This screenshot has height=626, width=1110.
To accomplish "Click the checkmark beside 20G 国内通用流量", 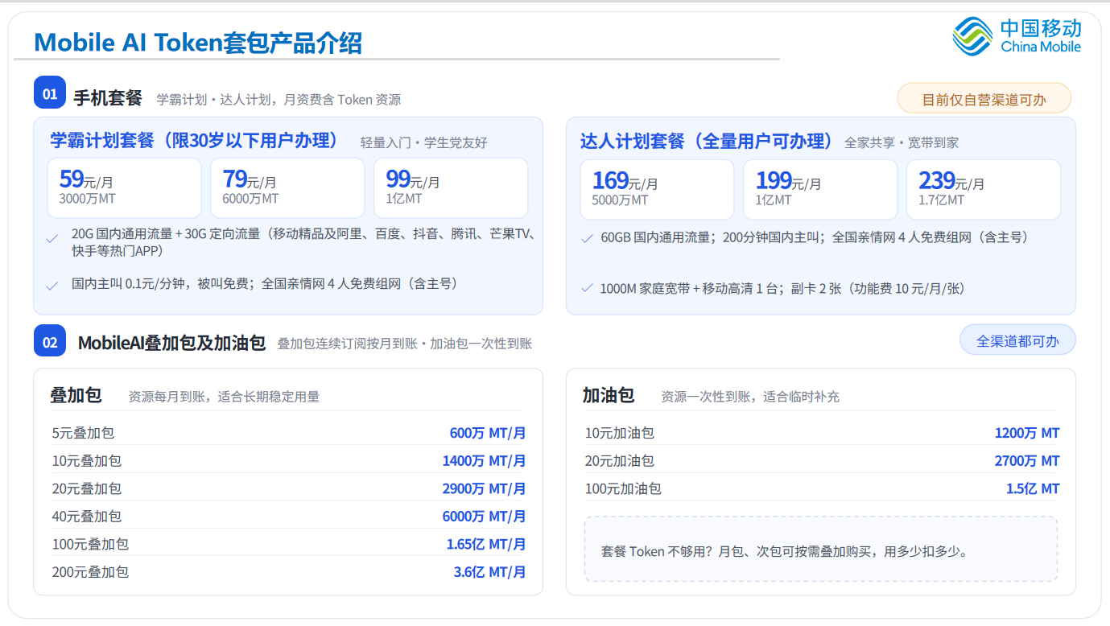I will click(x=52, y=239).
